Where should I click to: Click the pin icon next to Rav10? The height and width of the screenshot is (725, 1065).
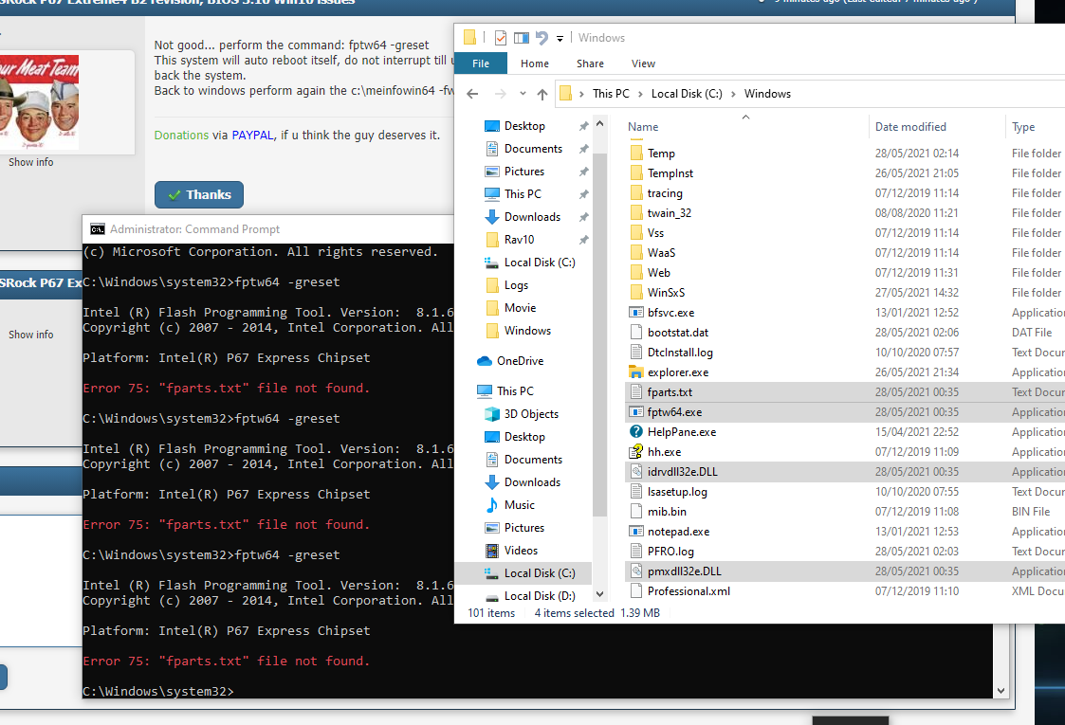[x=583, y=240]
